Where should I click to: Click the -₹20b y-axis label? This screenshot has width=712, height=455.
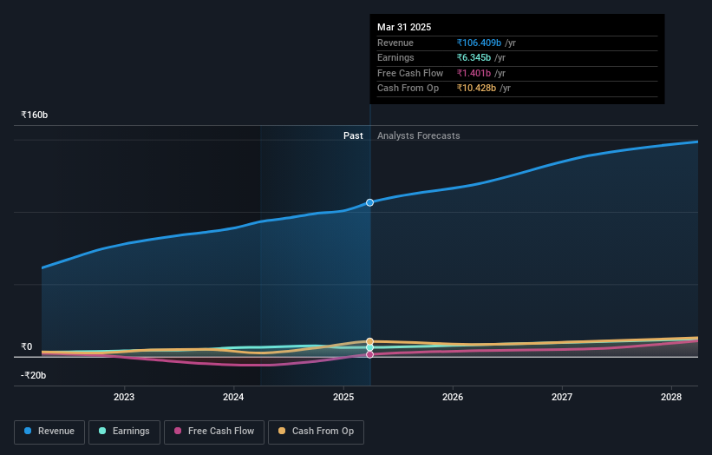(33, 375)
